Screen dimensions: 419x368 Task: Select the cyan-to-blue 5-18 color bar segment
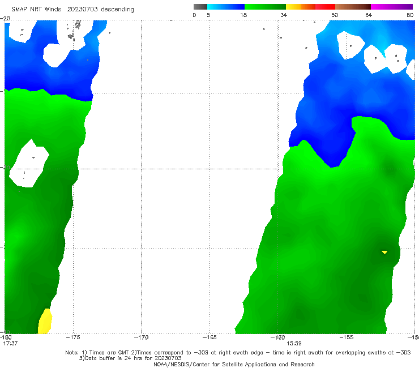pos(226,7)
